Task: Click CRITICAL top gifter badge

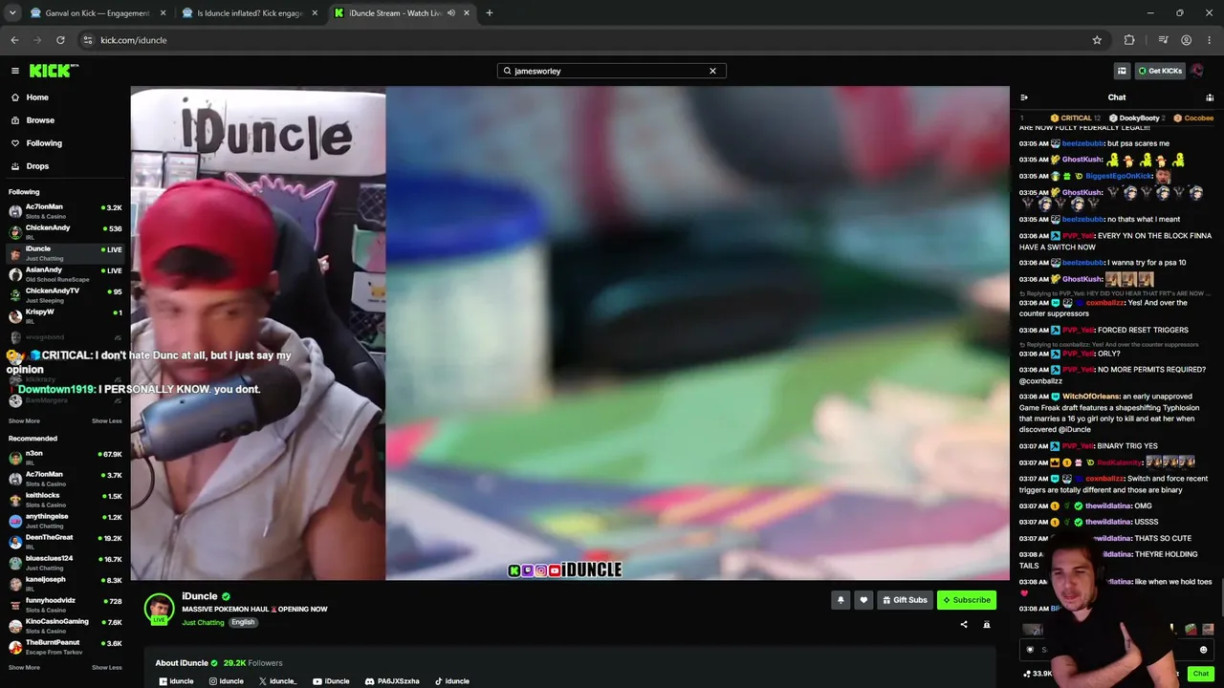Action: pos(1076,118)
